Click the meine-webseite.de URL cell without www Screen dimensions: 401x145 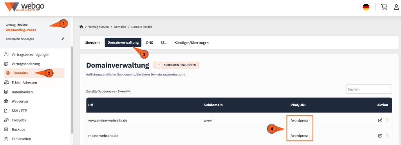click(x=103, y=136)
